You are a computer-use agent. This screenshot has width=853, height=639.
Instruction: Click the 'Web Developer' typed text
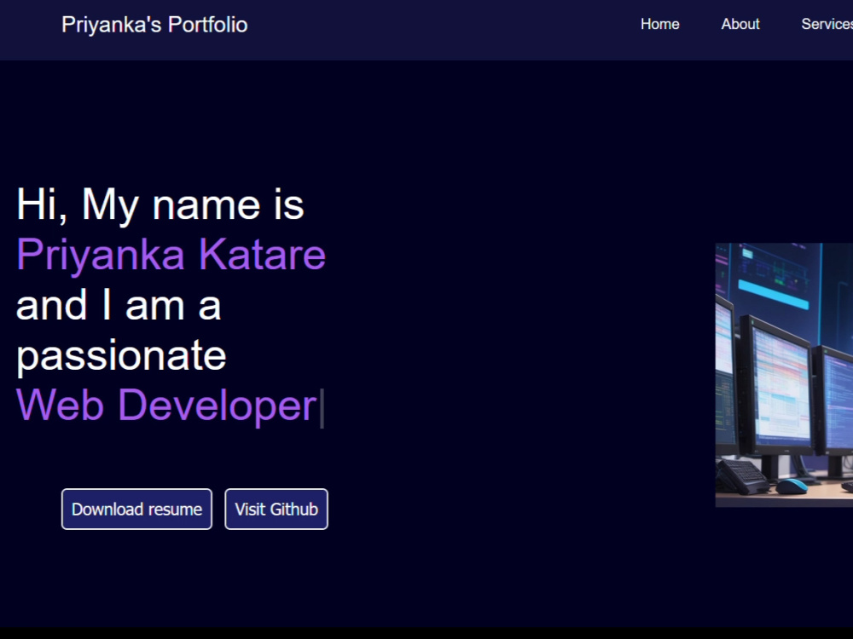(x=166, y=406)
